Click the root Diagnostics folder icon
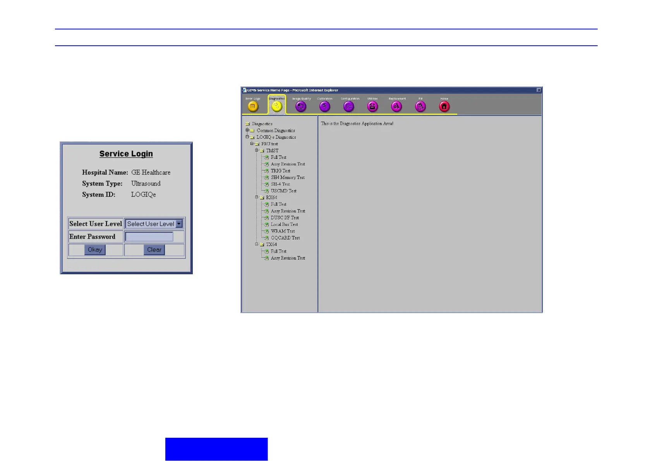652x461 pixels. (247, 124)
